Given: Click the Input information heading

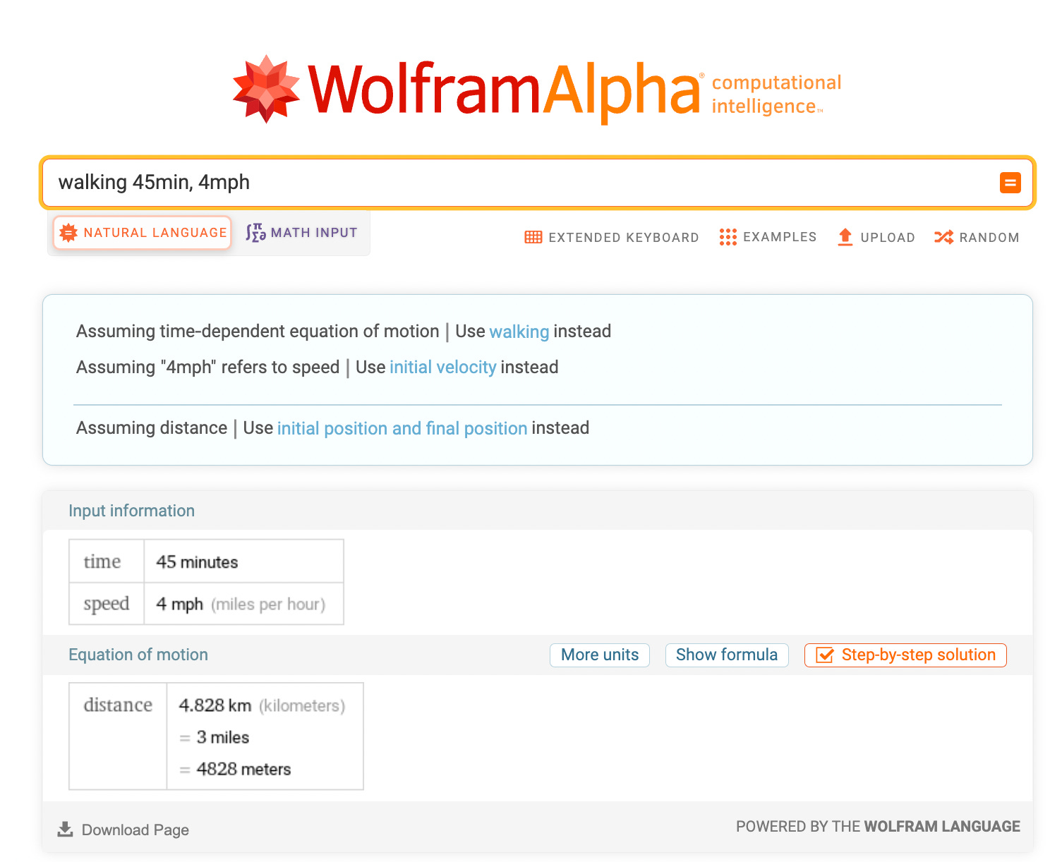Looking at the screenshot, I should (131, 511).
